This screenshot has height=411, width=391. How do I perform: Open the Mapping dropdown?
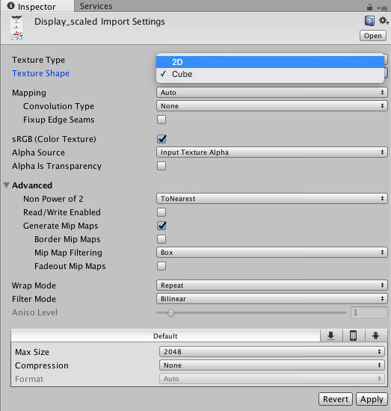[x=271, y=92]
